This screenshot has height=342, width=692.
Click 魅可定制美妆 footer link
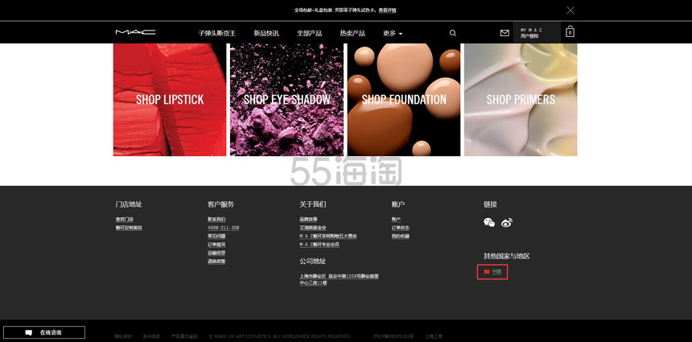[x=129, y=228]
